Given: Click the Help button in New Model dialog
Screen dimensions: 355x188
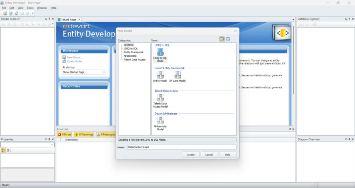Looking at the screenshot, I should [x=227, y=154].
